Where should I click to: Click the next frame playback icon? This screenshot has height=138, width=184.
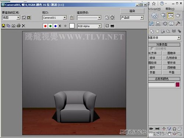[151, 128]
